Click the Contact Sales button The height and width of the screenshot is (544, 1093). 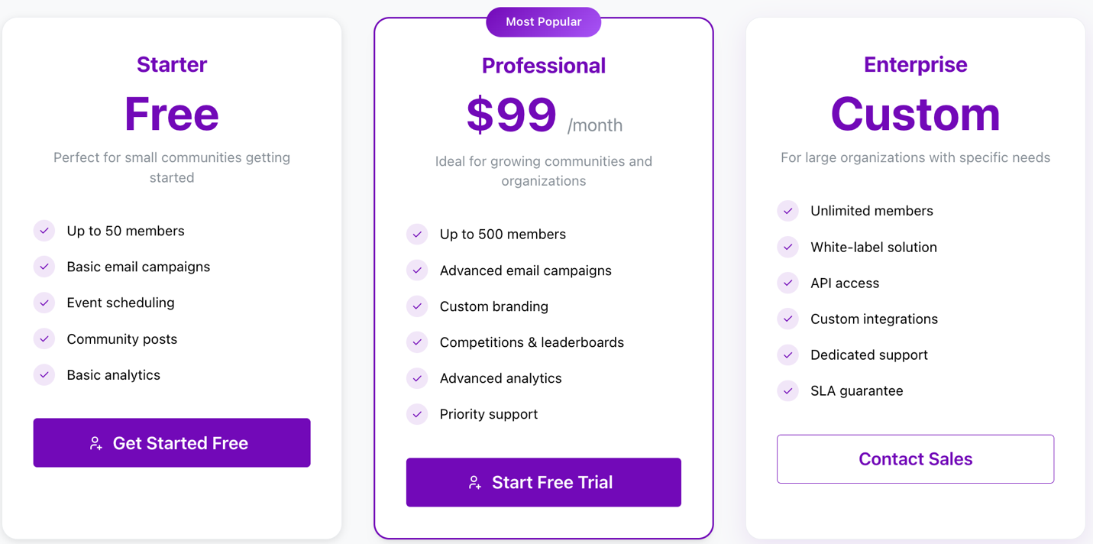(915, 459)
